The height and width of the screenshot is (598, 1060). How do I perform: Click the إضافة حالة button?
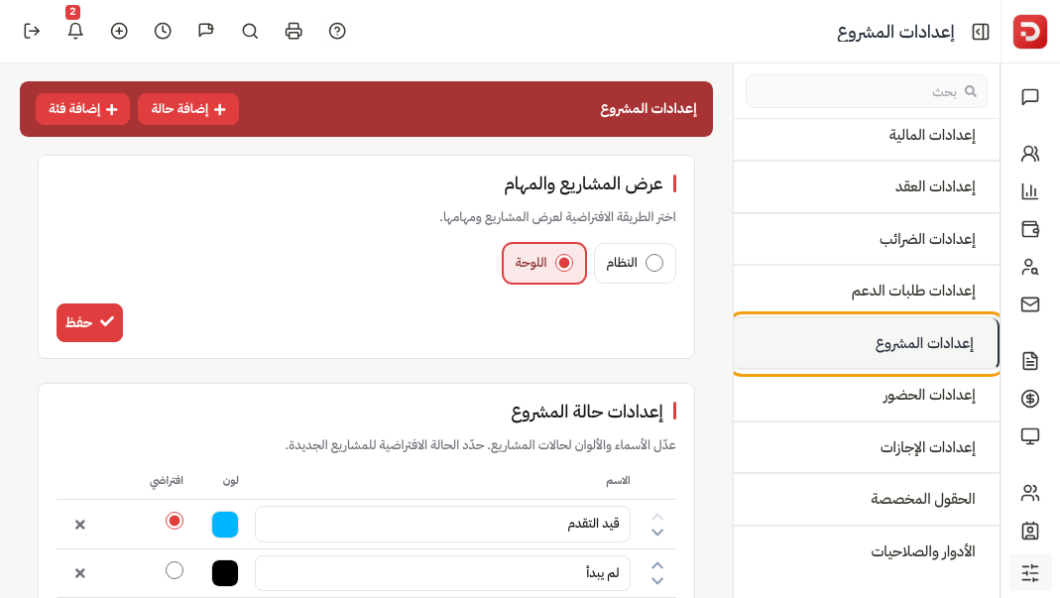(188, 109)
